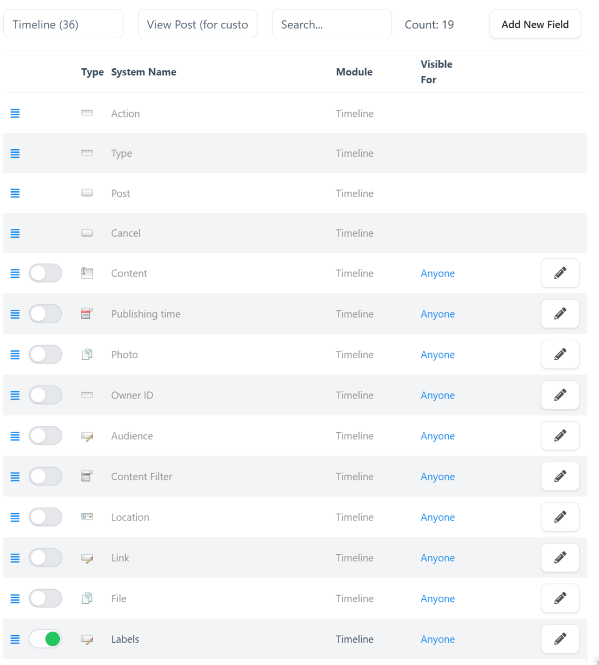The image size is (599, 665).
Task: Click into the Search field
Action: (331, 24)
